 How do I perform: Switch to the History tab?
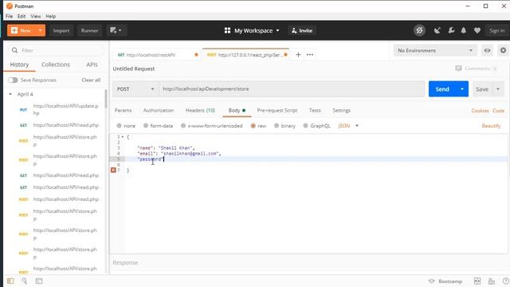(x=19, y=65)
